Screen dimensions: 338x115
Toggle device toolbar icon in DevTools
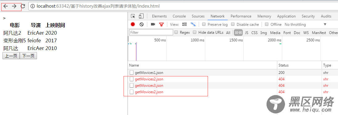pyautogui.click(x=141, y=16)
